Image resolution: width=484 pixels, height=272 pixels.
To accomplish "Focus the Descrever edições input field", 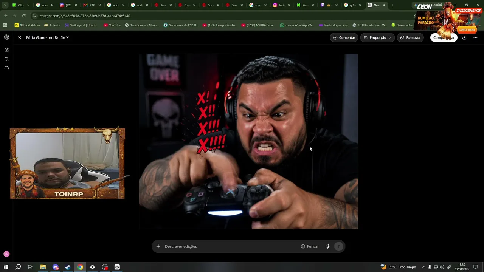I will (231, 246).
